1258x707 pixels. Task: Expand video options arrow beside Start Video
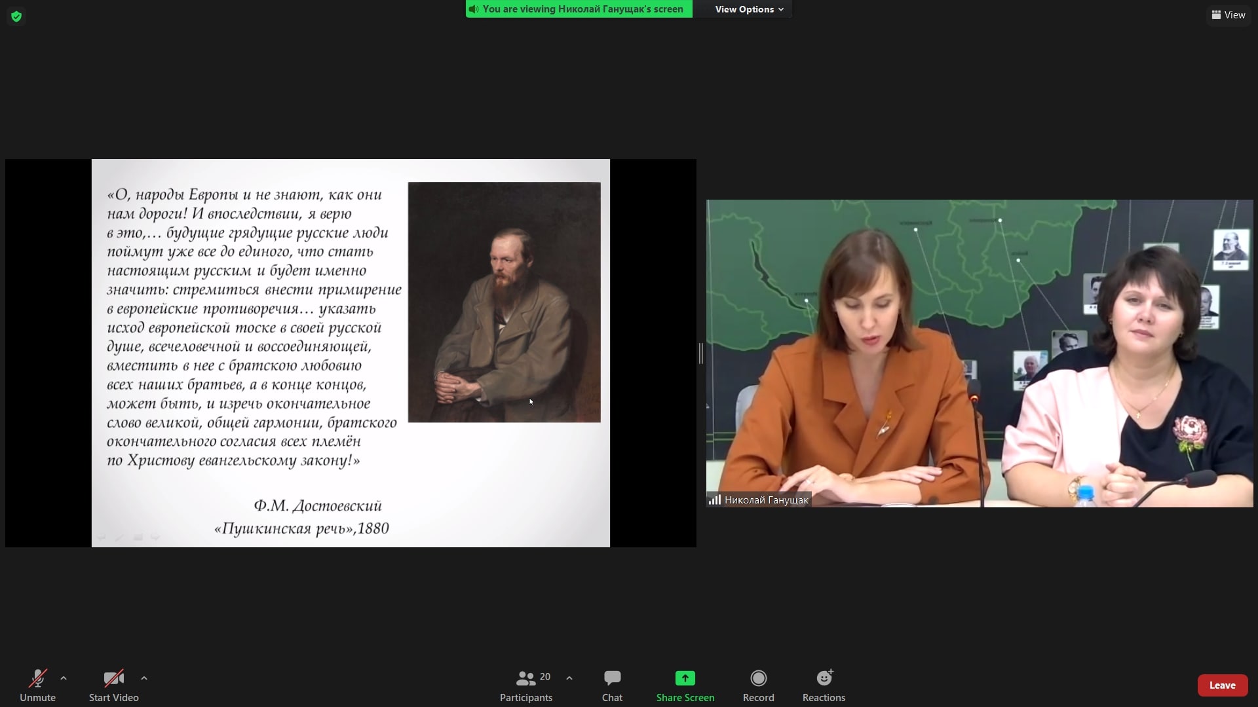pos(144,678)
